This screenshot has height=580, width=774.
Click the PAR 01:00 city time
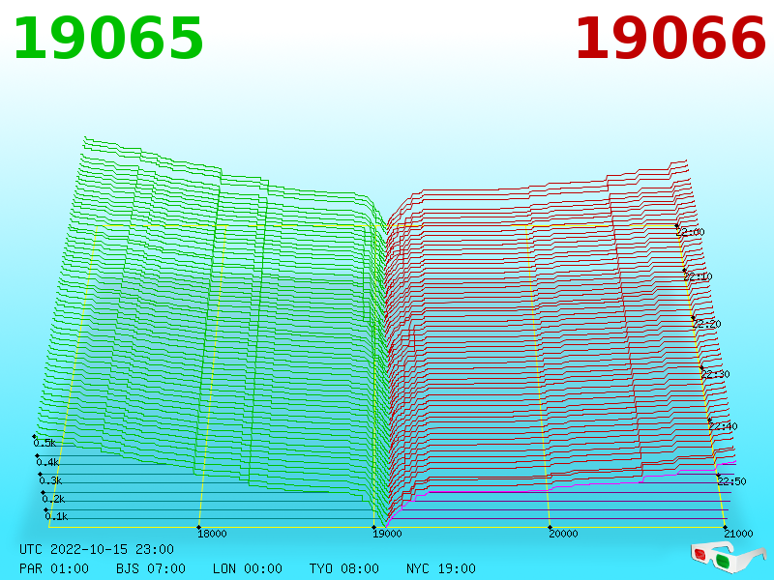point(54,568)
